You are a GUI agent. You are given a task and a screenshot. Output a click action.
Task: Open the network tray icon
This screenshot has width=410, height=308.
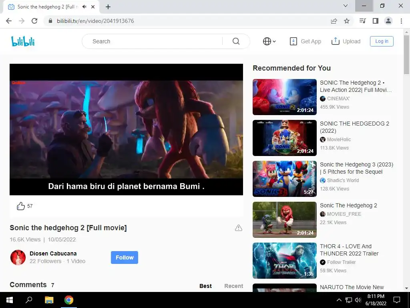point(349,300)
